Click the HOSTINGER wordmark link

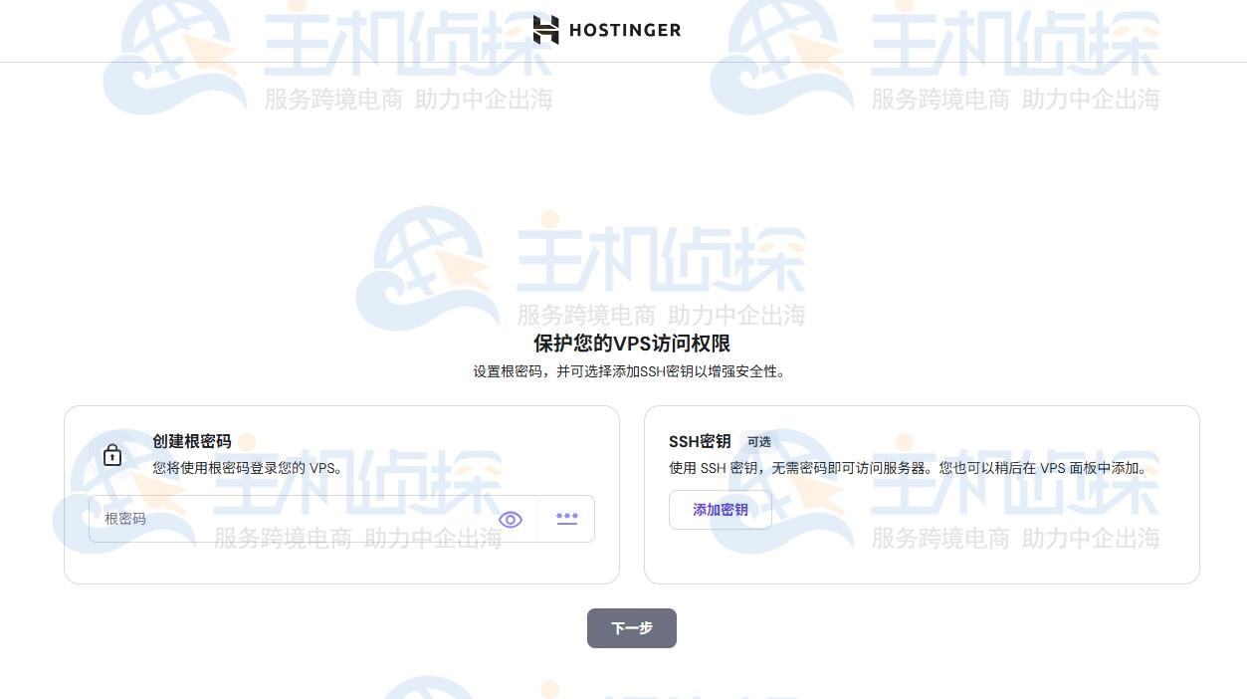625,30
